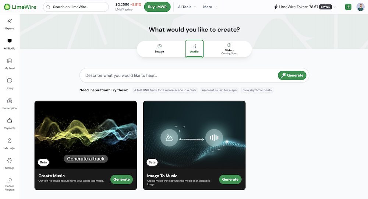This screenshot has height=199, width=368.
Task: Open the user profile avatar
Action: coord(360,7)
